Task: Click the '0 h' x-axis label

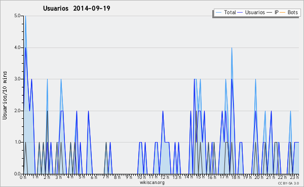Action: (x=23, y=177)
